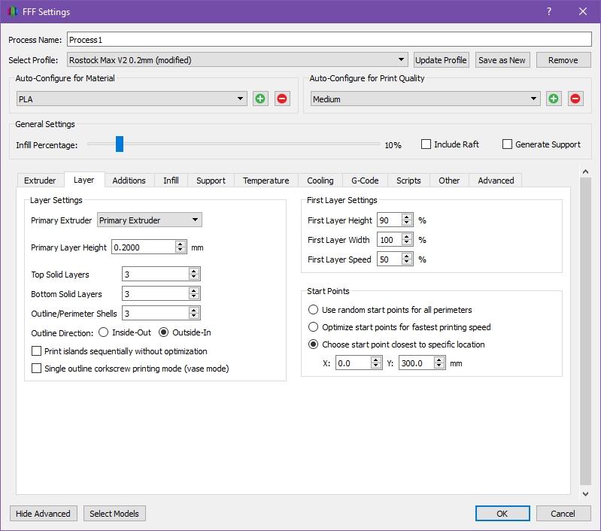
Task: Click green add icon beside PLA material
Action: [260, 99]
